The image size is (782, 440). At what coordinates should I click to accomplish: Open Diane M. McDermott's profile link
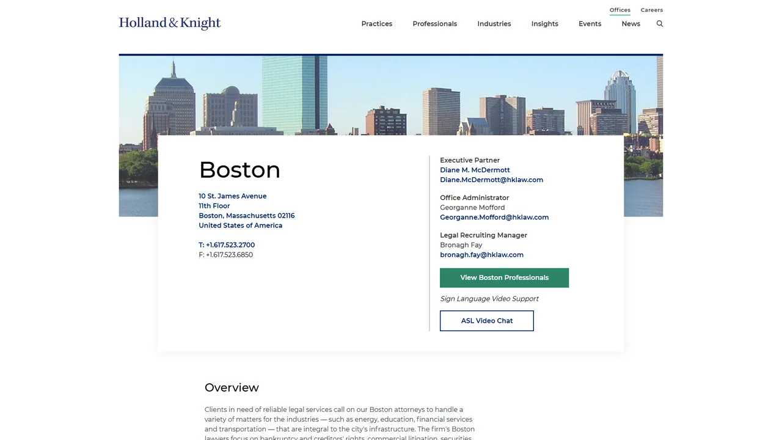(475, 170)
